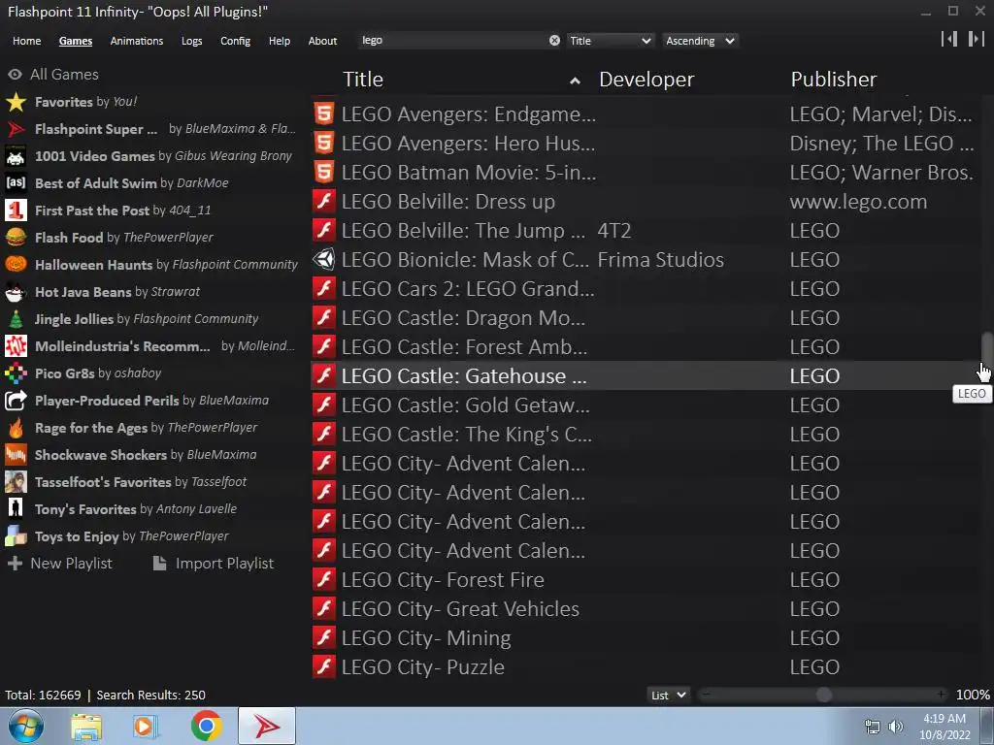Click Unity icon of LEGO Bionicle: Mask
The height and width of the screenshot is (745, 994).
[324, 259]
